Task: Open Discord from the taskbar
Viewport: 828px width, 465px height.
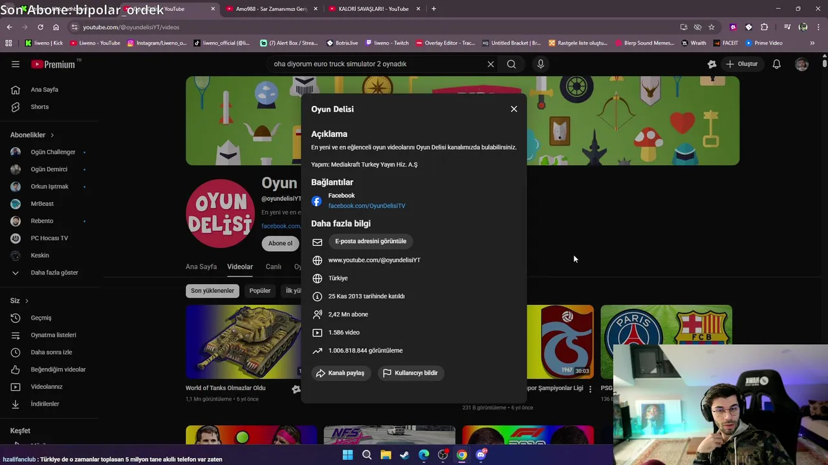Action: point(481,455)
